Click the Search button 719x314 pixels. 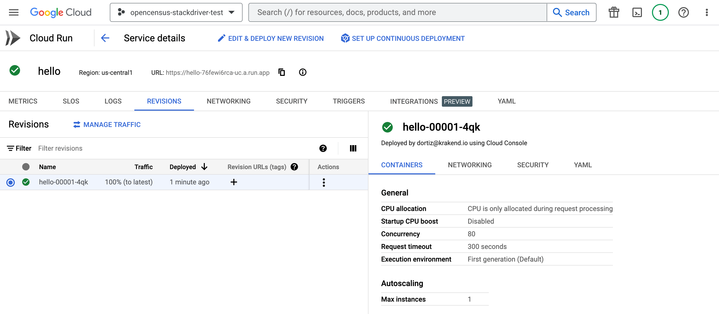coord(571,12)
